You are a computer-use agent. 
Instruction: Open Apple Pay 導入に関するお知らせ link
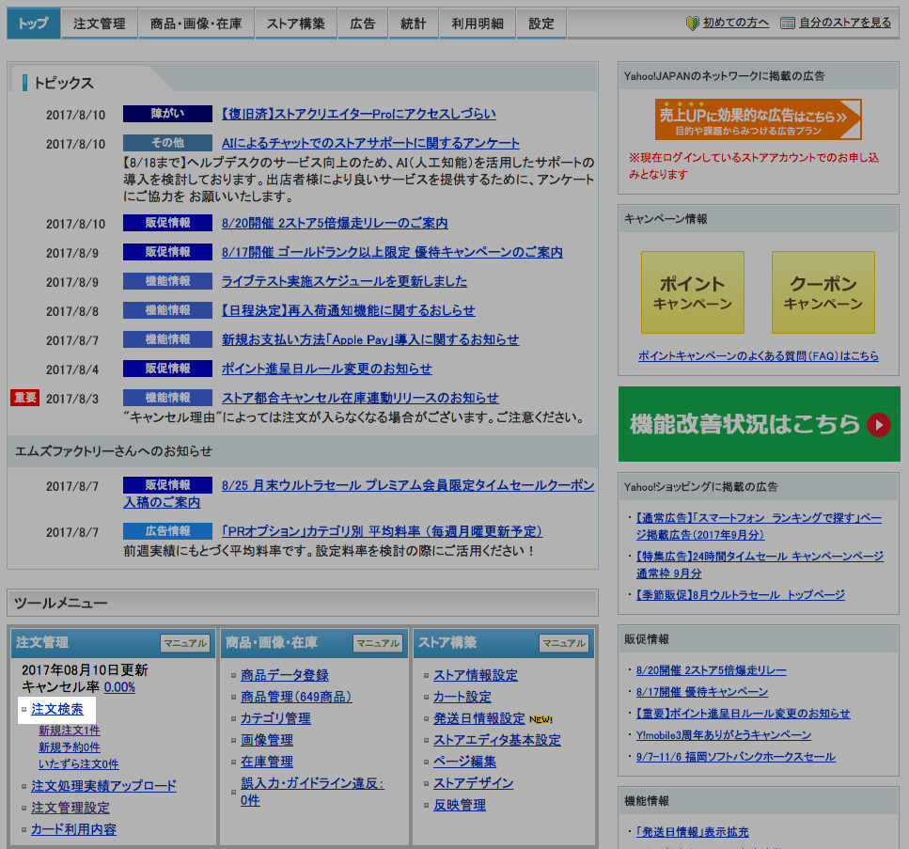tap(370, 339)
